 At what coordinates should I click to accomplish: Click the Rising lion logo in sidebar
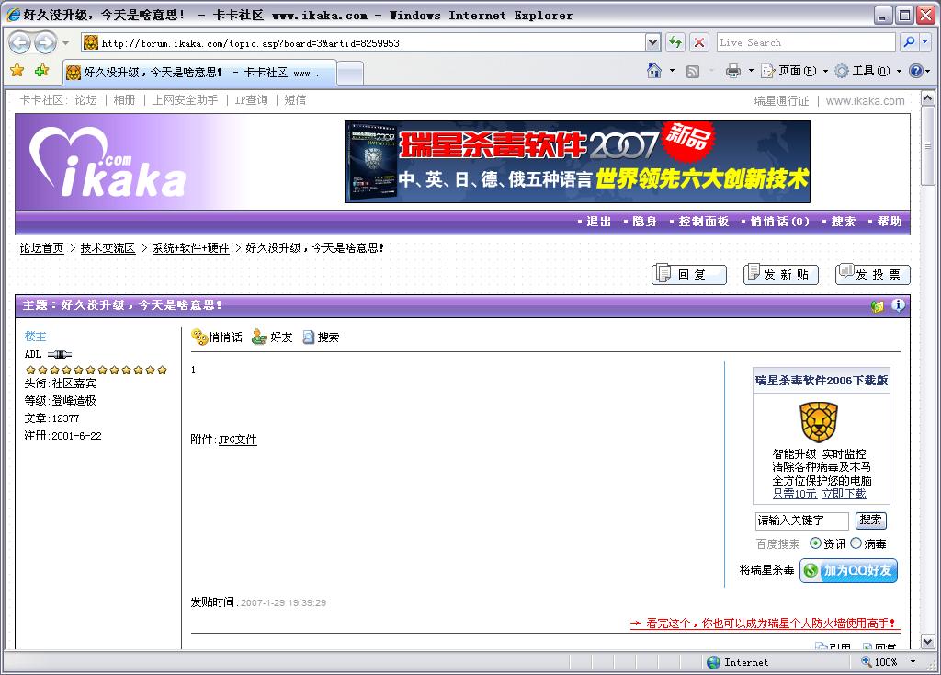(x=819, y=422)
